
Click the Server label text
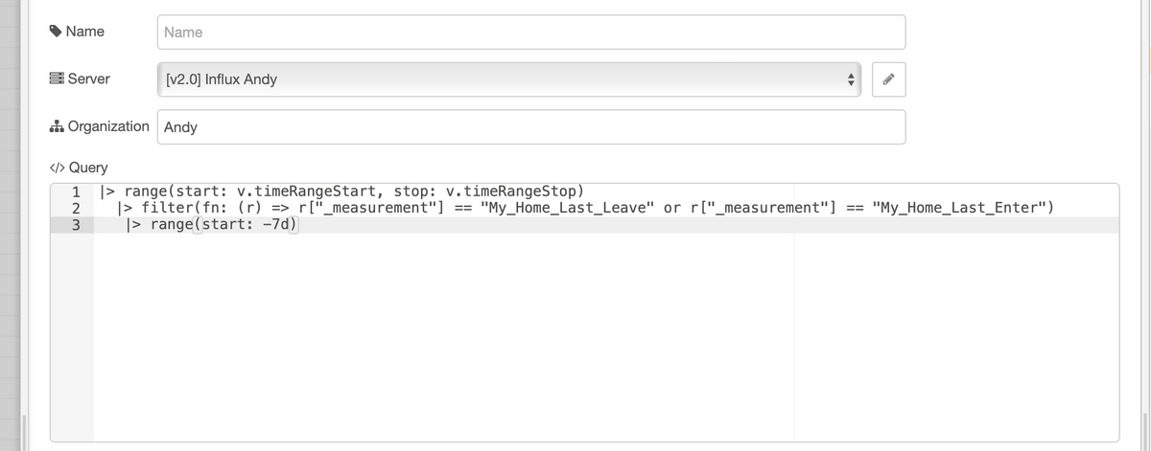pyautogui.click(x=89, y=79)
